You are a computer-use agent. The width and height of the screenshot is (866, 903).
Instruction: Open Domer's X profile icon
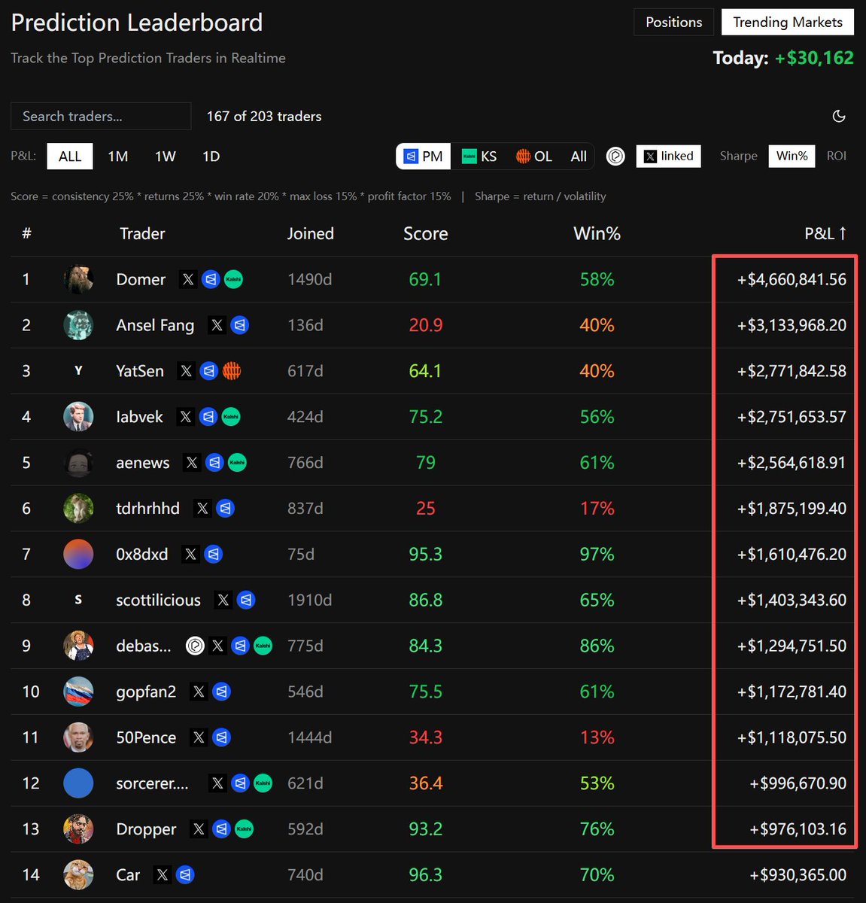(188, 279)
